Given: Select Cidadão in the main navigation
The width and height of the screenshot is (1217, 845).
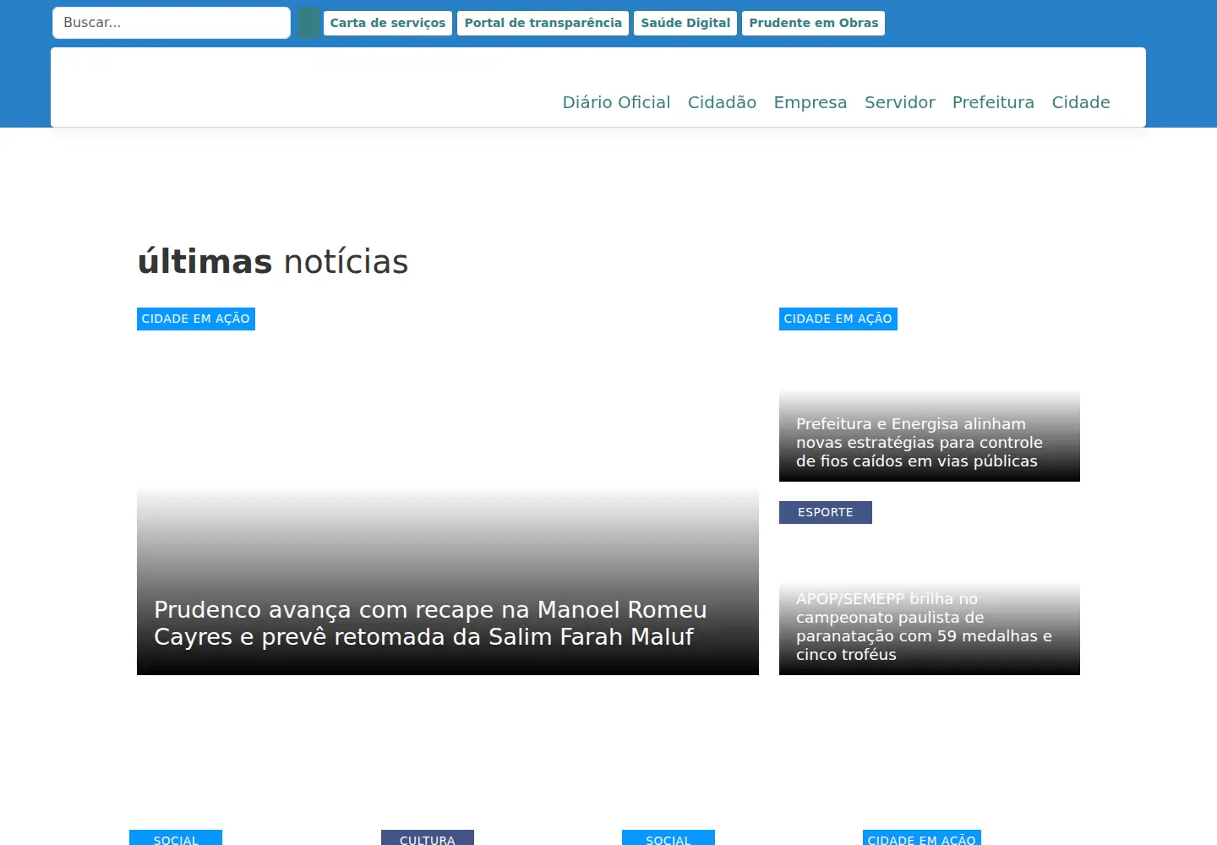Looking at the screenshot, I should point(722,102).
